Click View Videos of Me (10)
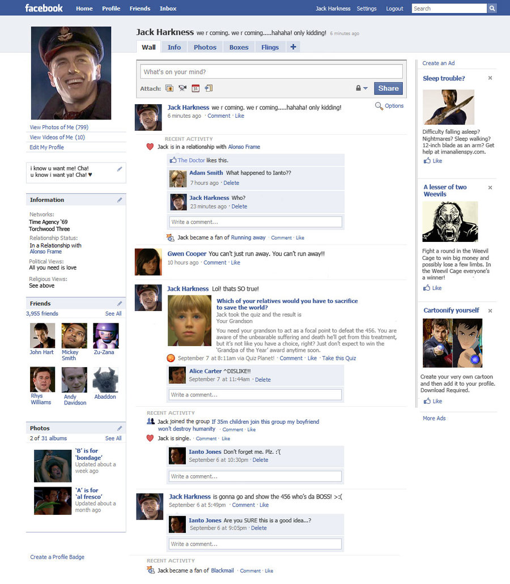 57,137
